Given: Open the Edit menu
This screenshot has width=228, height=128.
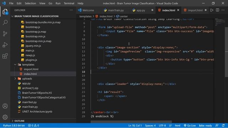Looking at the screenshot, I should point(19,3).
